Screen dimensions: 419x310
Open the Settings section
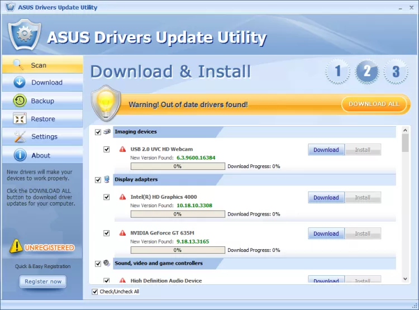42,136
